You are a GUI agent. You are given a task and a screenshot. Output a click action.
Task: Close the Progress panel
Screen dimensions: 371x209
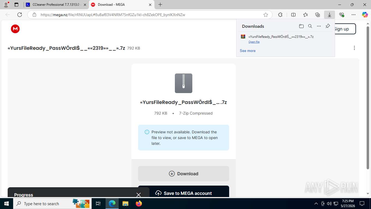point(139,195)
